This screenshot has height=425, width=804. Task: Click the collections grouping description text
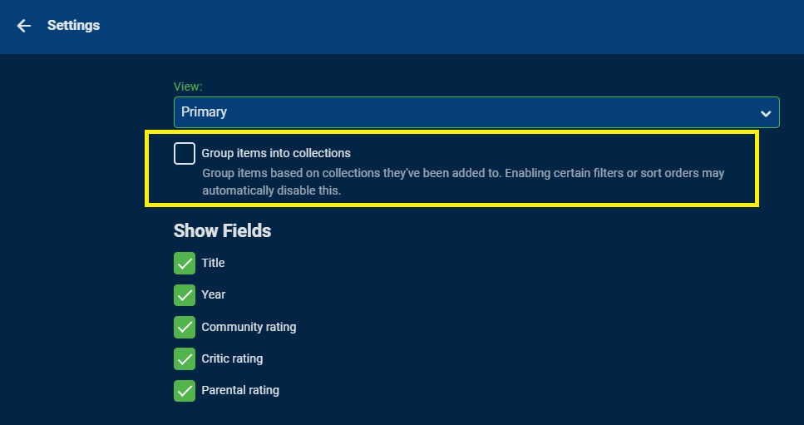[x=463, y=181]
